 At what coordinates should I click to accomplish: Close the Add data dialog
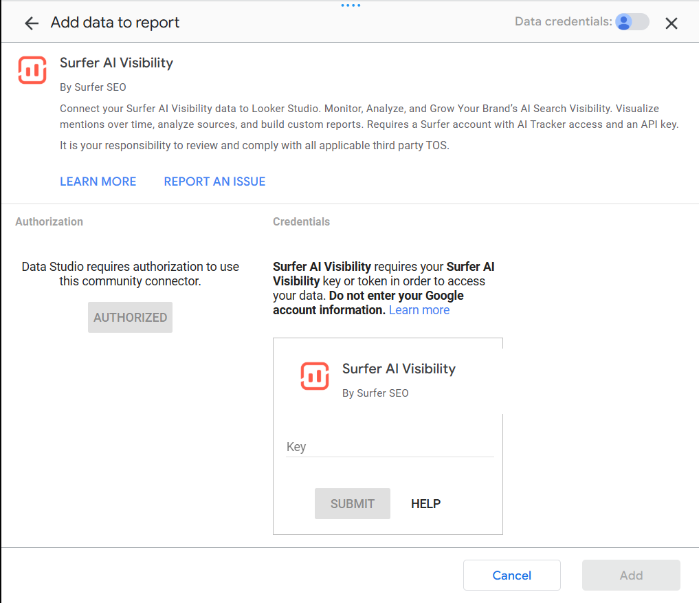pyautogui.click(x=672, y=23)
